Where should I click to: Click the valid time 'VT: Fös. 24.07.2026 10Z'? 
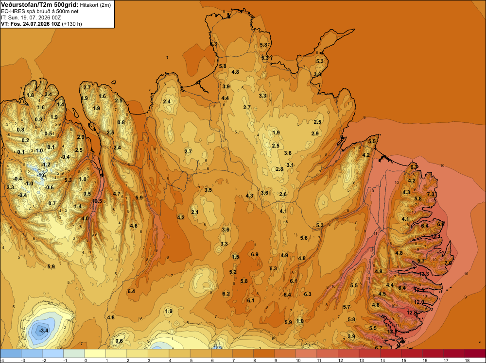click(x=31, y=24)
